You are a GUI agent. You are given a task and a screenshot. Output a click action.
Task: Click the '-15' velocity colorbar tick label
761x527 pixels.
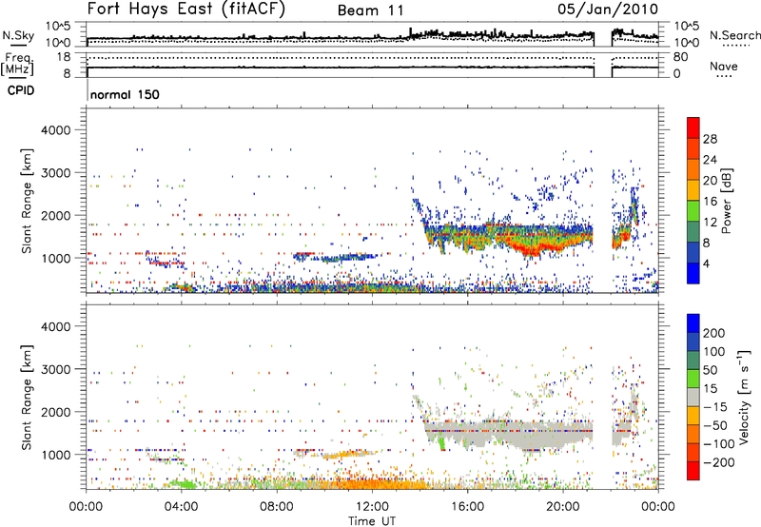point(715,407)
